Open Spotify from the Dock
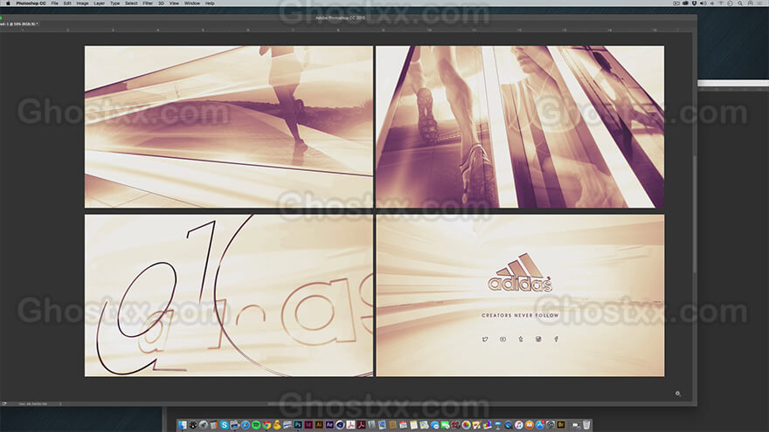 coord(256,425)
